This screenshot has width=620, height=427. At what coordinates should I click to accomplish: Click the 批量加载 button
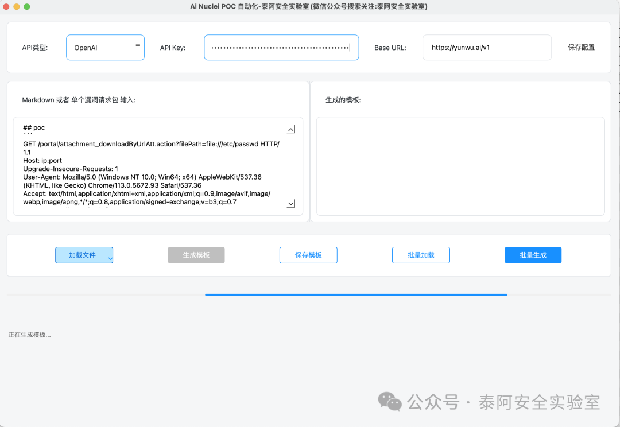click(x=421, y=255)
